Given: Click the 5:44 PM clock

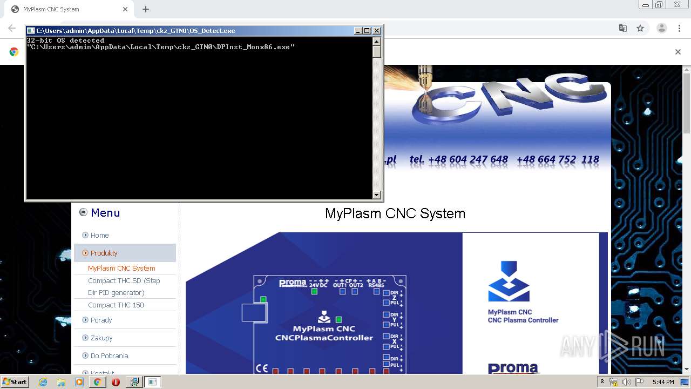Looking at the screenshot, I should click(x=663, y=382).
